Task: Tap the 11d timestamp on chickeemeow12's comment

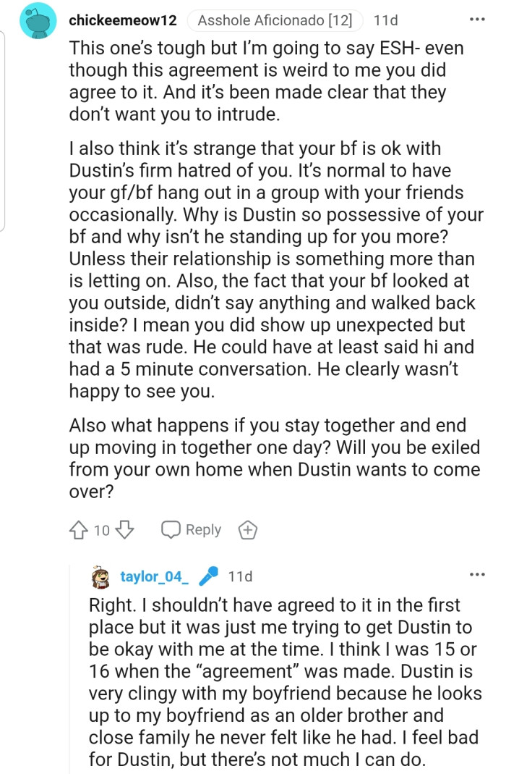Action: tap(385, 21)
